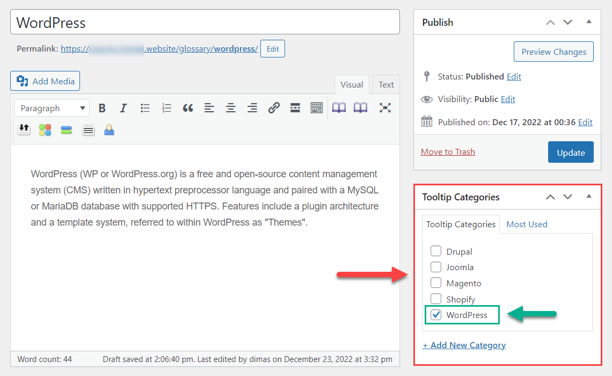Apply blockquote formatting

click(x=188, y=108)
